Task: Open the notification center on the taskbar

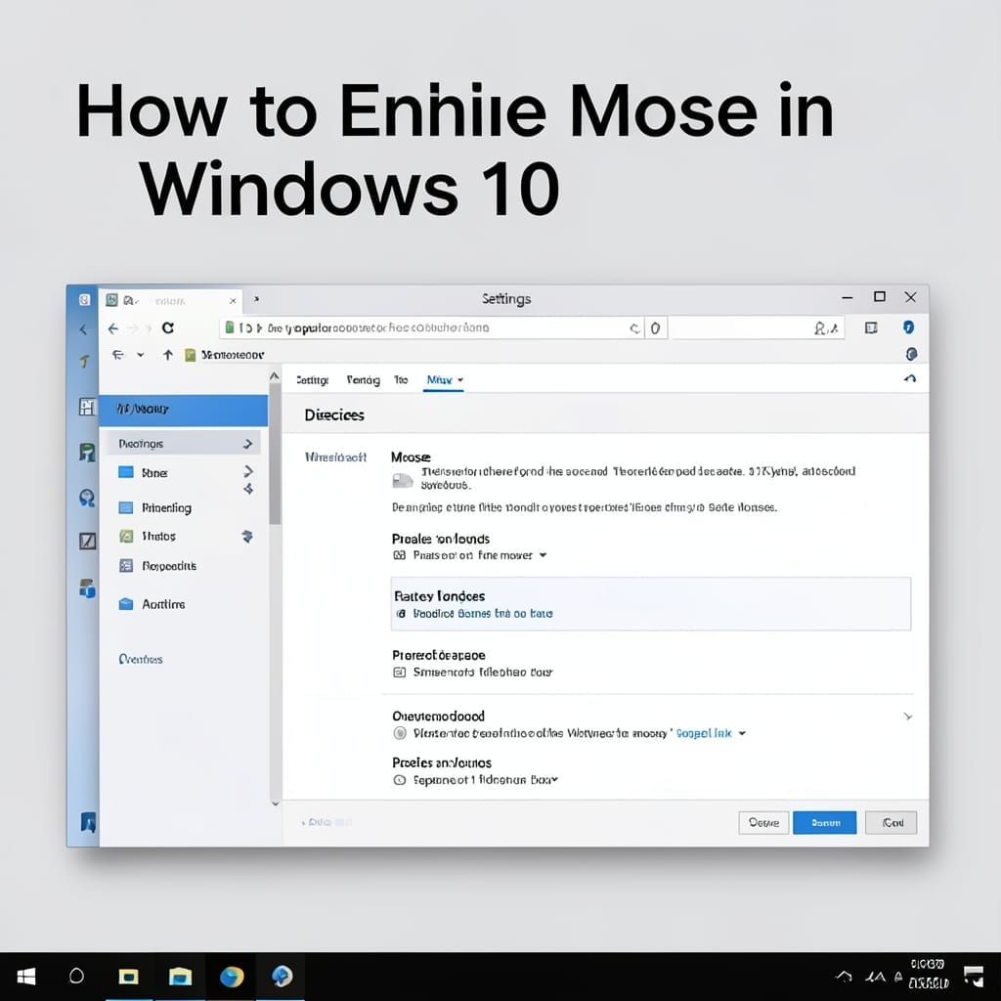Action: (x=974, y=977)
